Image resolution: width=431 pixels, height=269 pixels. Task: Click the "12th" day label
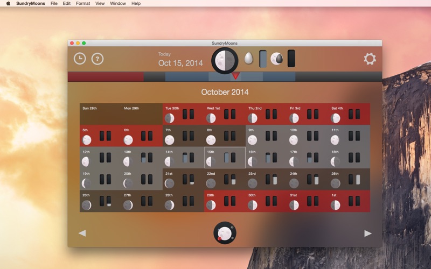click(x=86, y=152)
